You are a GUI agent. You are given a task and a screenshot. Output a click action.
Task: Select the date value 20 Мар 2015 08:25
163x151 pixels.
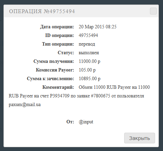[x=98, y=27]
